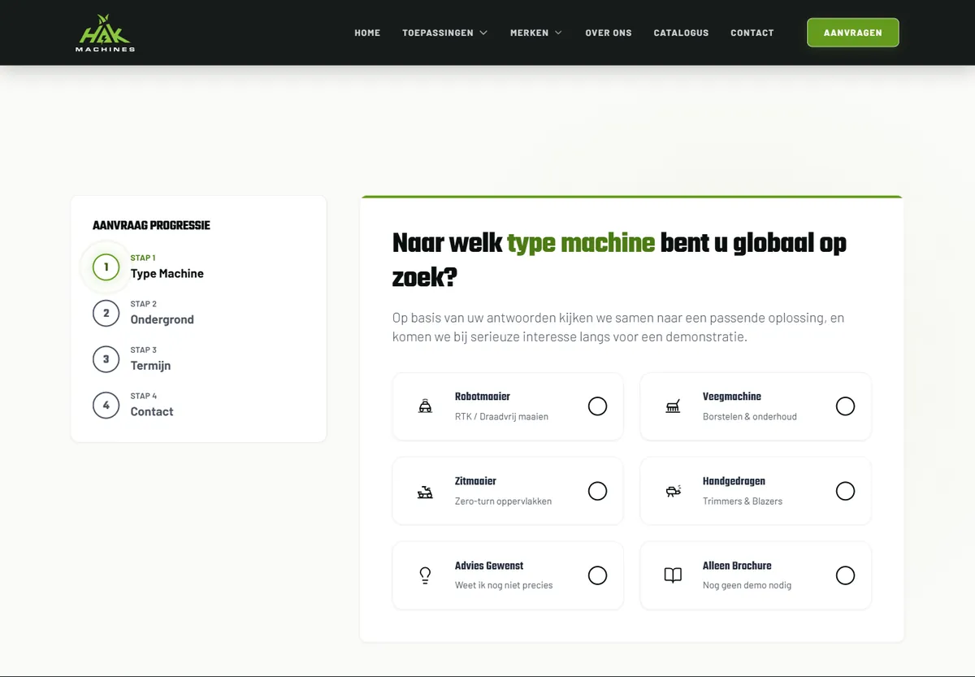Select step 2 circle in progress list

pyautogui.click(x=106, y=313)
